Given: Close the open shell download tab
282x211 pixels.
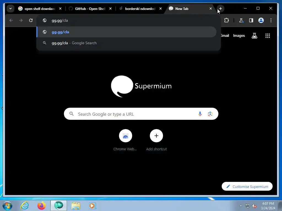Looking at the screenshot, I should tap(60, 9).
